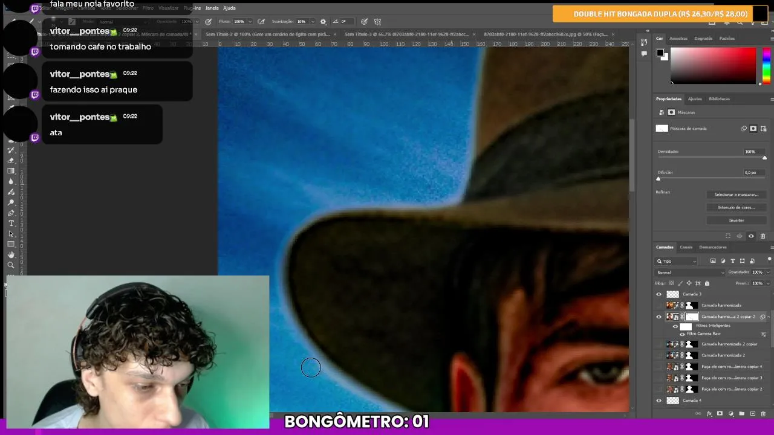Show Camada harmonizada layer visibility box
The image size is (774, 435).
click(659, 306)
